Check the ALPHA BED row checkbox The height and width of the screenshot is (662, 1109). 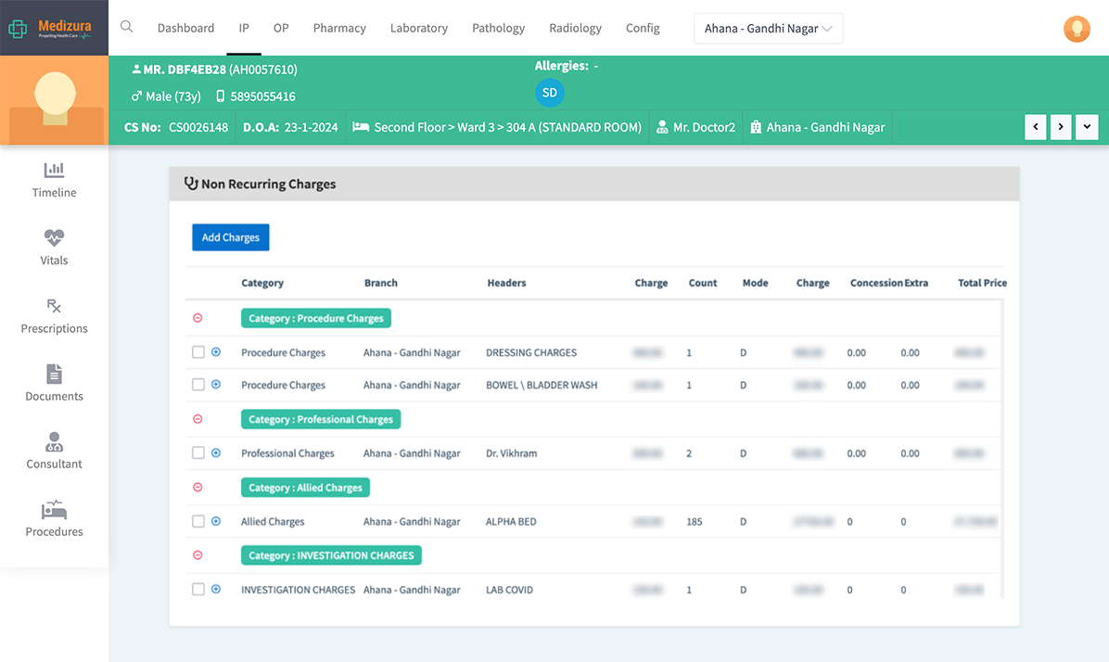point(198,521)
